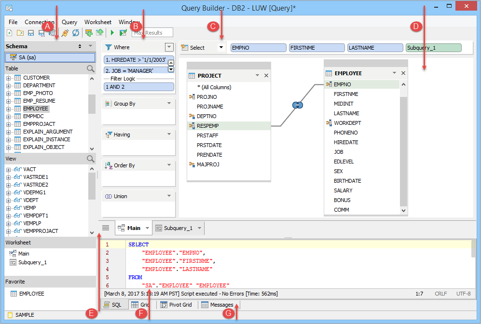Click the hamburger list icon beside Main tab
Screen dimensions: 481x324
(x=106, y=228)
